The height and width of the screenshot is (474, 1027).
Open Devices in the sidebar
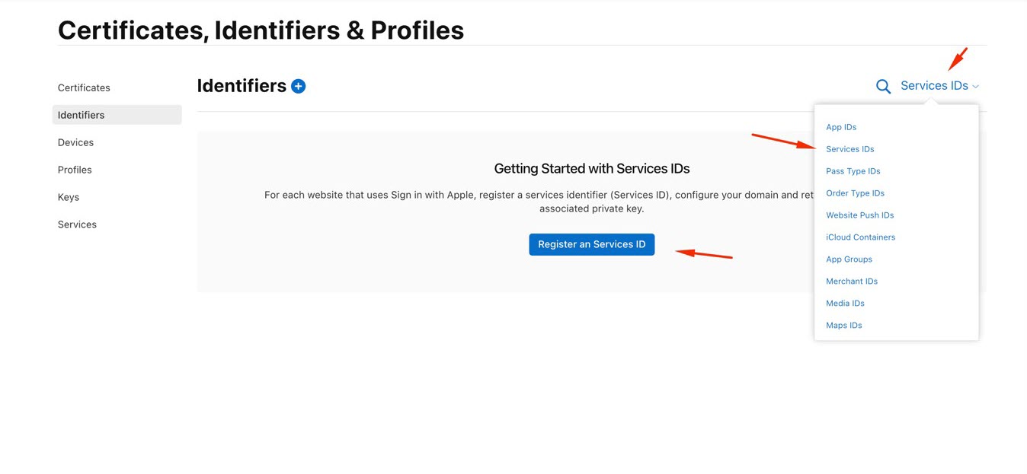click(75, 142)
